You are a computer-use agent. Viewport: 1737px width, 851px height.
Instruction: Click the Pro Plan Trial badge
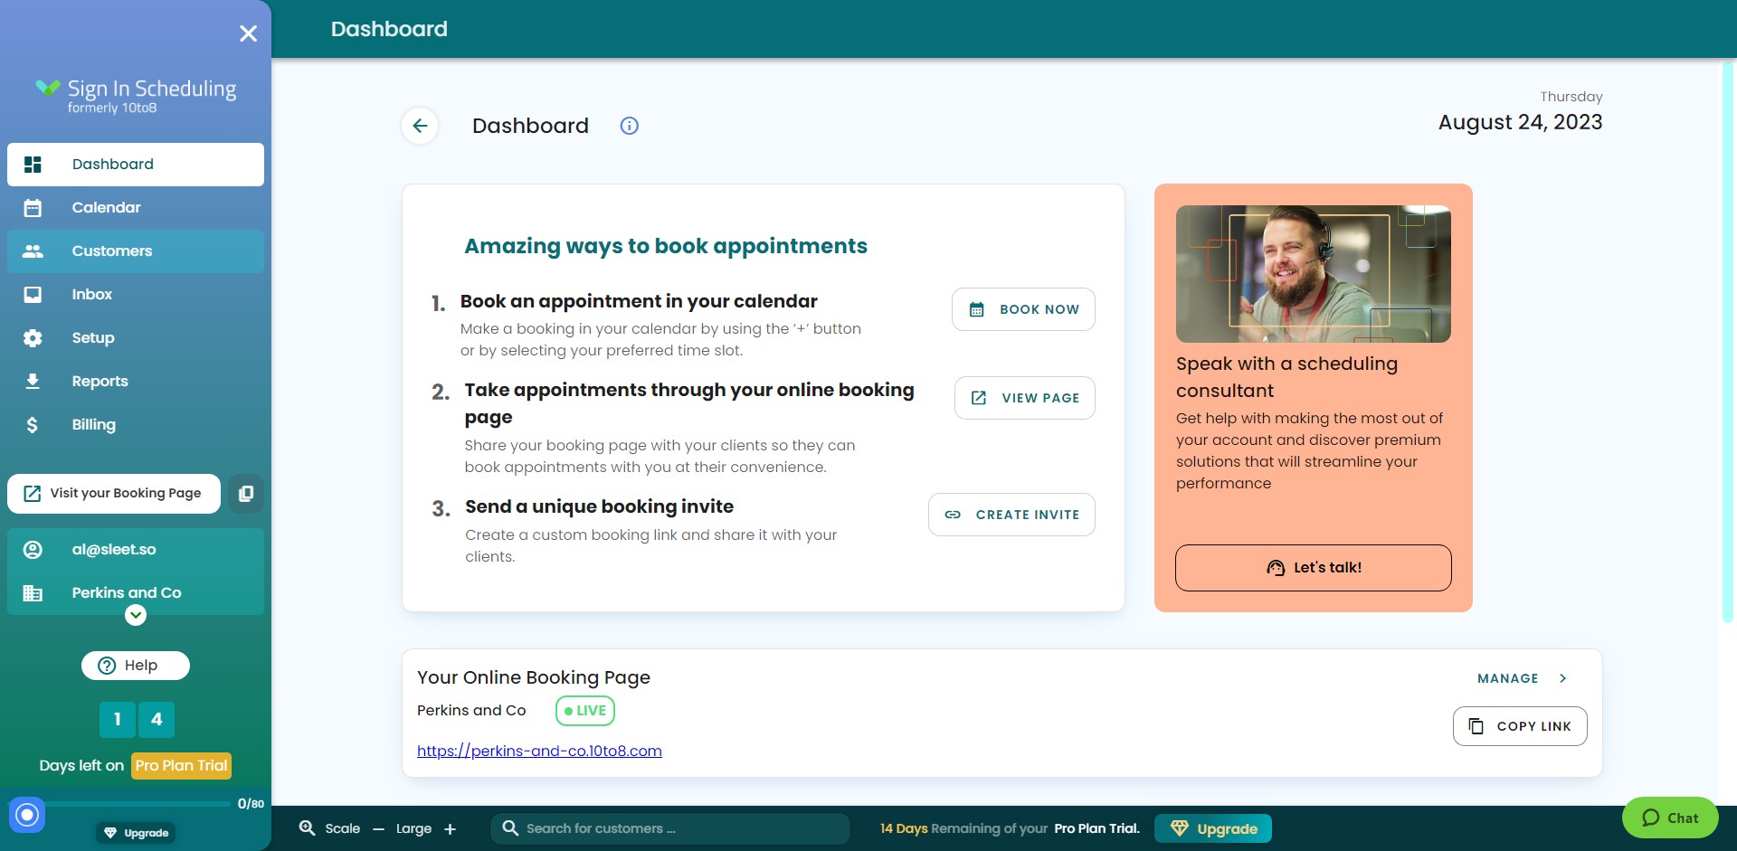pyautogui.click(x=181, y=766)
